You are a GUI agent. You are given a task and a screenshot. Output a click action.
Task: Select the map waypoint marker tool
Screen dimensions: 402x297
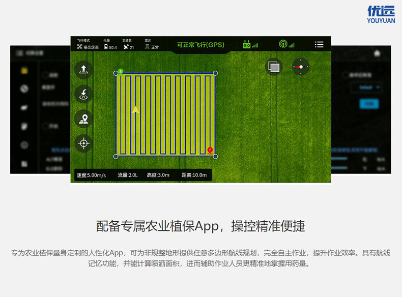pyautogui.click(x=84, y=119)
